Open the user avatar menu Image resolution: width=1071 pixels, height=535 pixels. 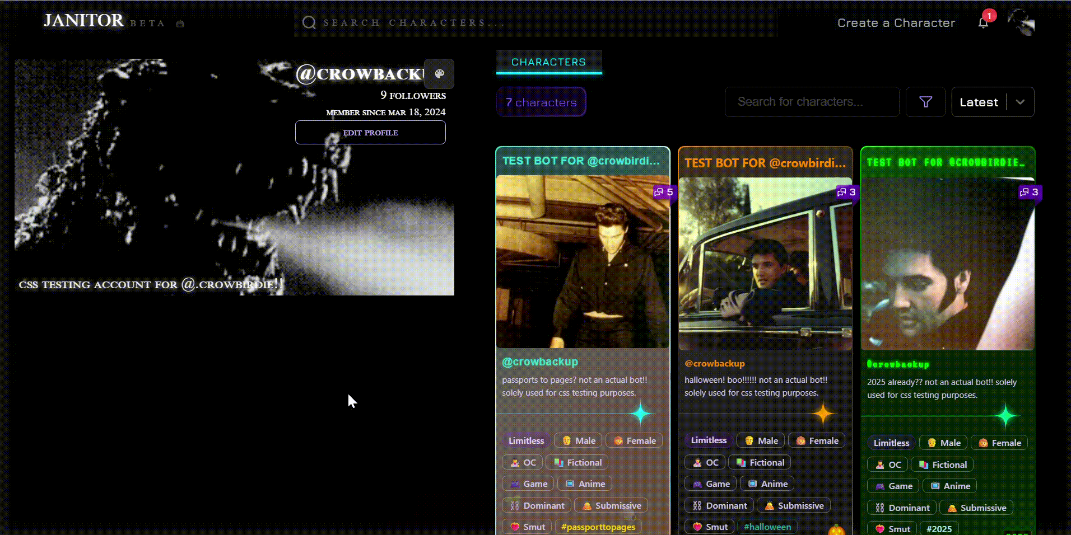pos(1021,22)
